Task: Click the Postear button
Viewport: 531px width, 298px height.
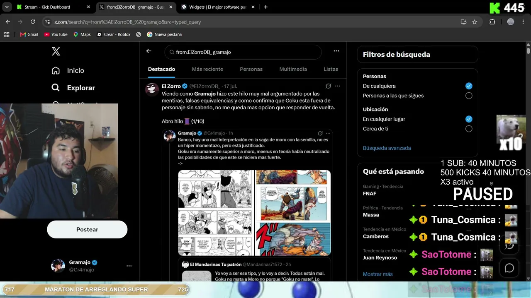Action: point(87,229)
